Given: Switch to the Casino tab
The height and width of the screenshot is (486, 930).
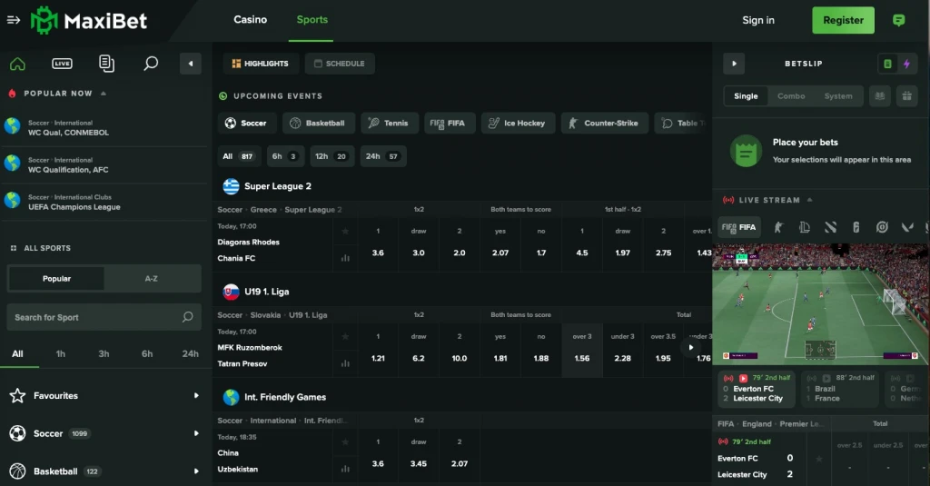Looking at the screenshot, I should point(250,20).
